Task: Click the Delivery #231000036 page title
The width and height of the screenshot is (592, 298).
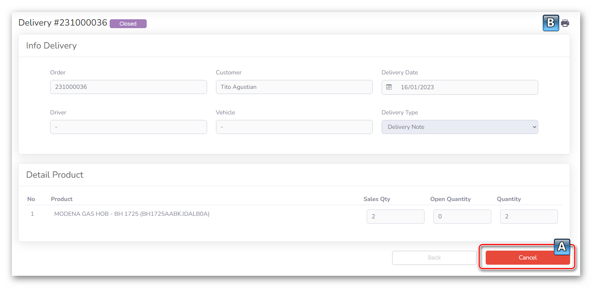Action: click(63, 23)
